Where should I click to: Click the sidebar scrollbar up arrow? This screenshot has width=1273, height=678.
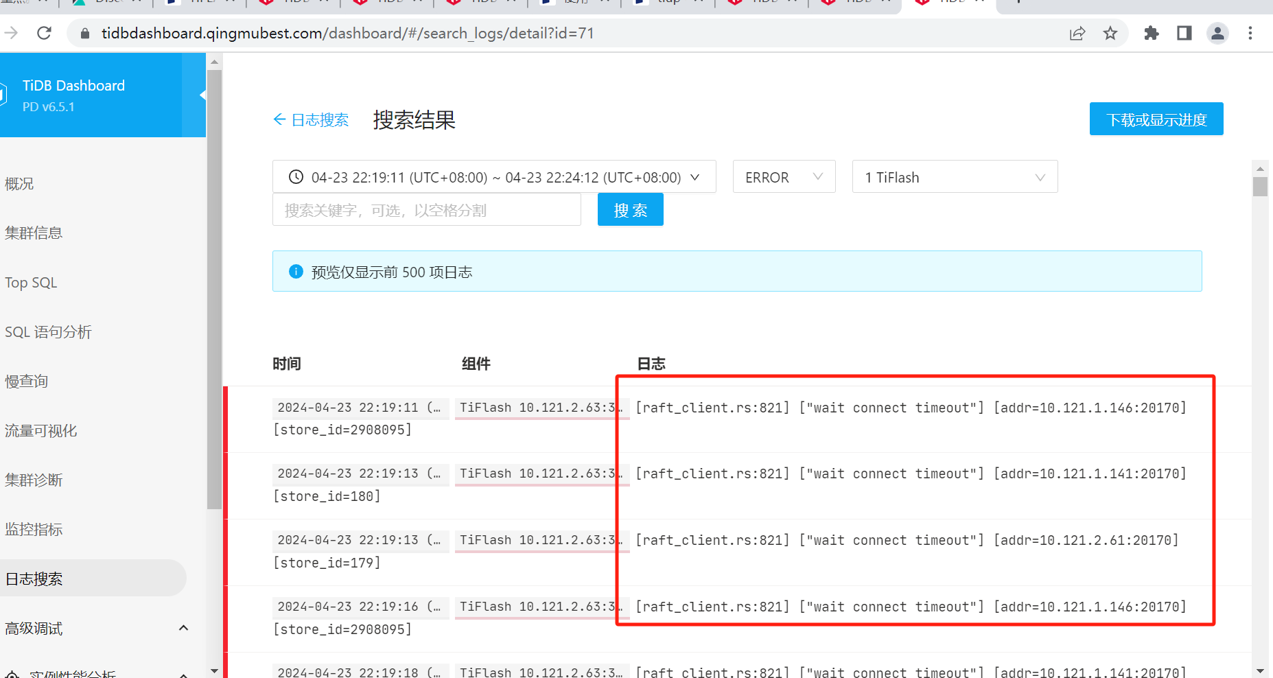(x=214, y=62)
